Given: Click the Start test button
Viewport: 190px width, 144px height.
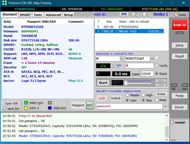Looking at the screenshot, I should coord(103,83).
